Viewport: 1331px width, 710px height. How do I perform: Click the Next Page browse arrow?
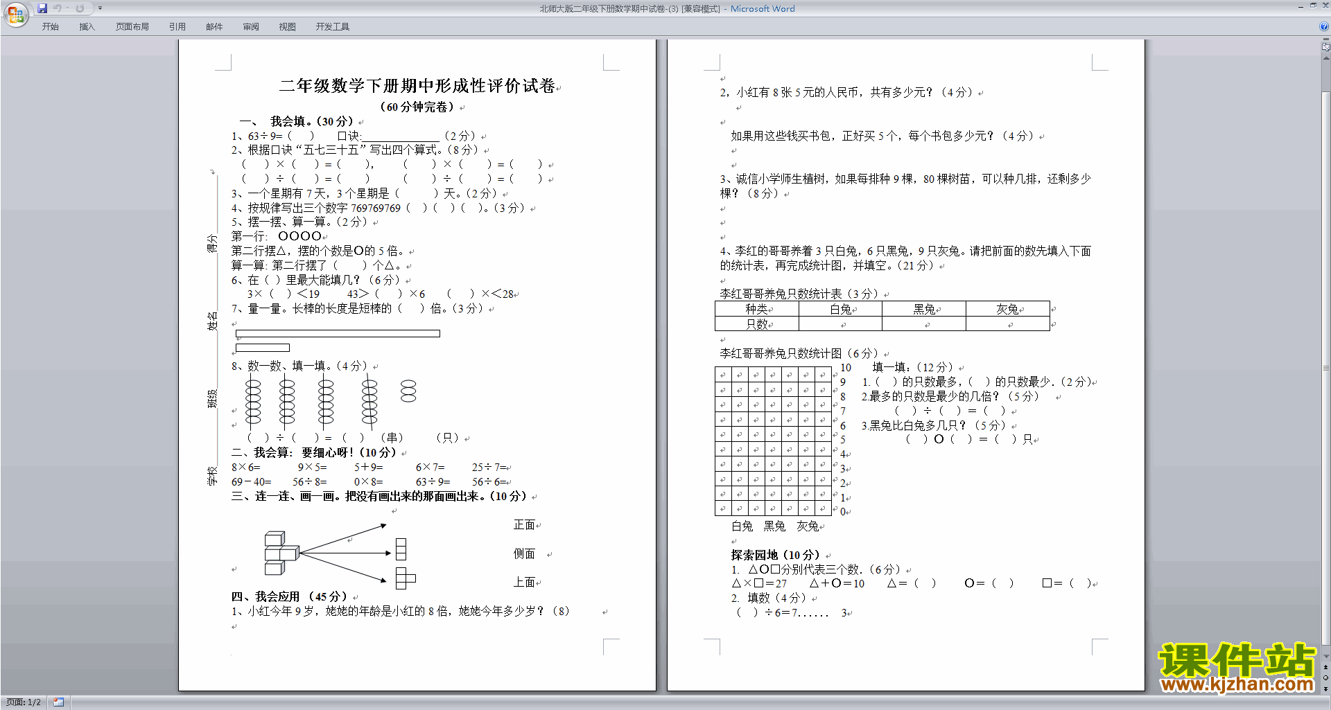tap(1326, 689)
